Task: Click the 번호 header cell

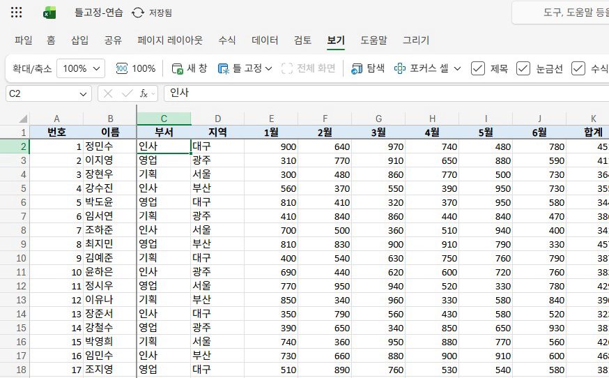Action: tap(56, 133)
